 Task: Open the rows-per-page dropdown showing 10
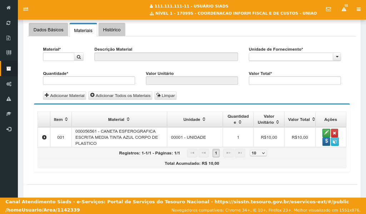click(x=258, y=153)
